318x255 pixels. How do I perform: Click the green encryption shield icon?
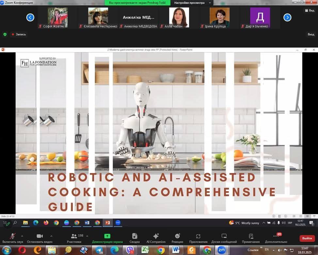pos(5,34)
